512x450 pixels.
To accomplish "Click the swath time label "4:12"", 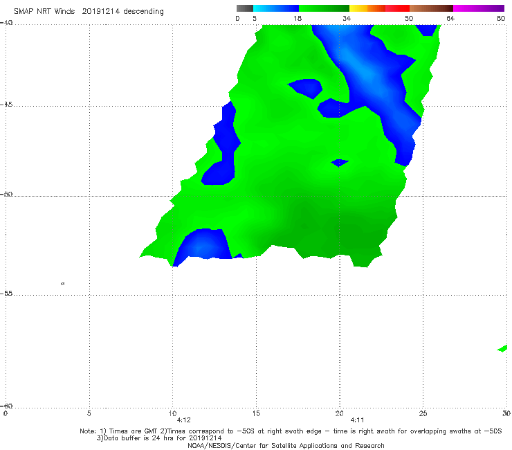I will [x=183, y=420].
